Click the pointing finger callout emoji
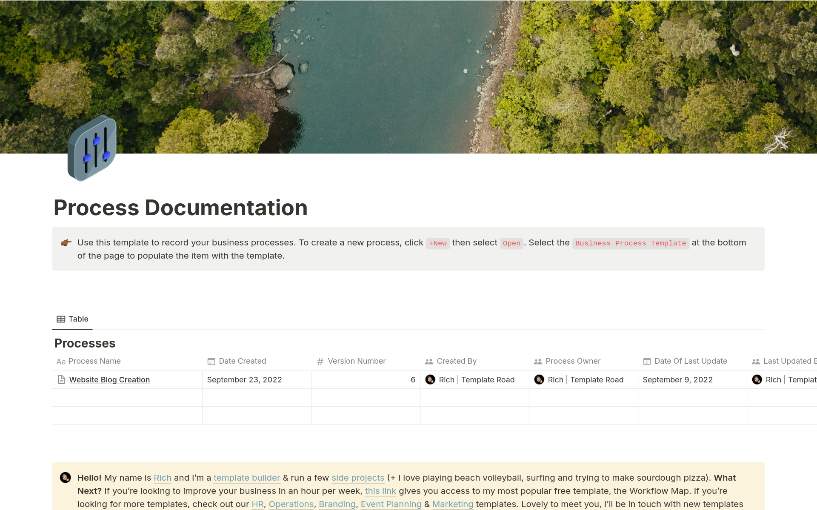Image resolution: width=817 pixels, height=510 pixels. point(66,242)
